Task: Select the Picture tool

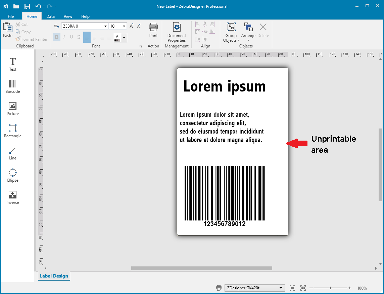Action: (12, 108)
